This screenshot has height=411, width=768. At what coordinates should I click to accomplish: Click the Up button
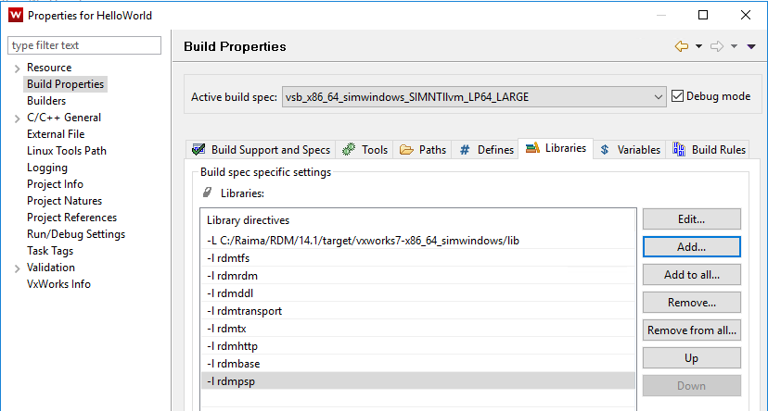click(x=692, y=358)
